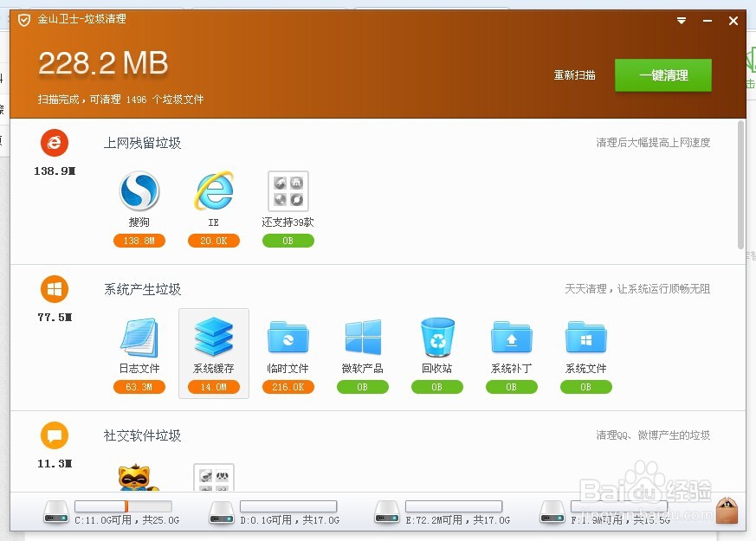Click the 日志文件 log files icon
Screen dimensions: 756x541
(x=139, y=338)
